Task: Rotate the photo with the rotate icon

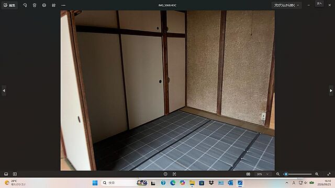Action: click(x=25, y=5)
